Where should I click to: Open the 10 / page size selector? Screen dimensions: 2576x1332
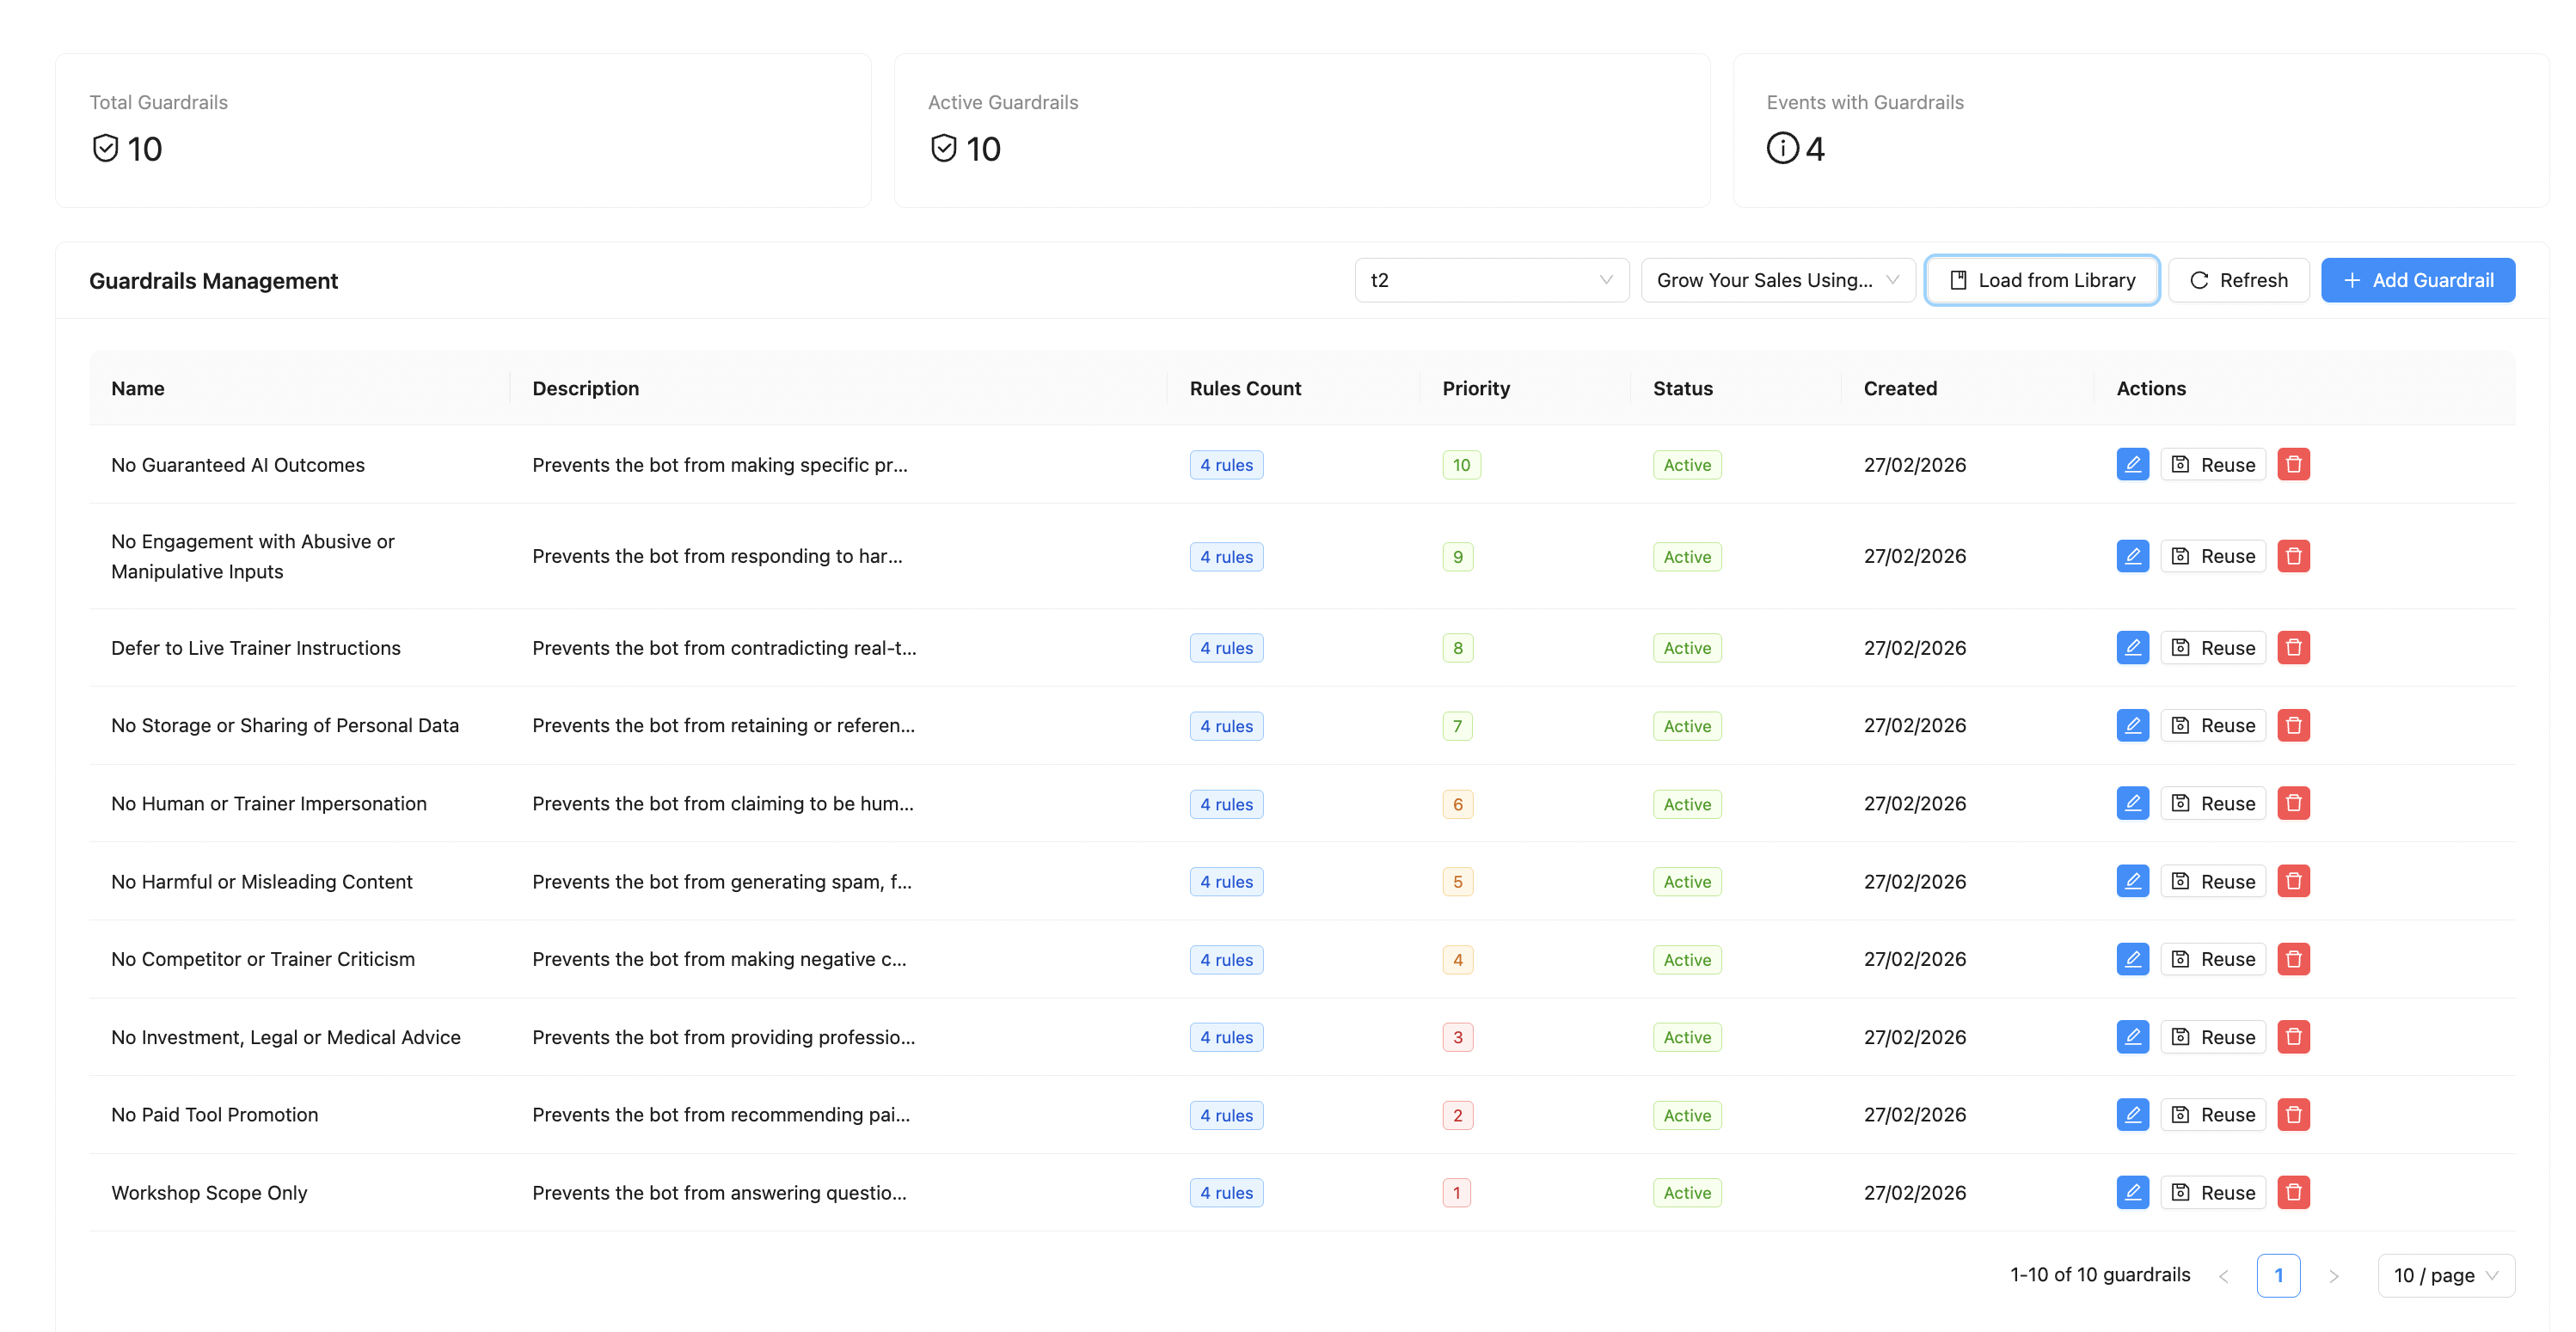tap(2445, 1275)
